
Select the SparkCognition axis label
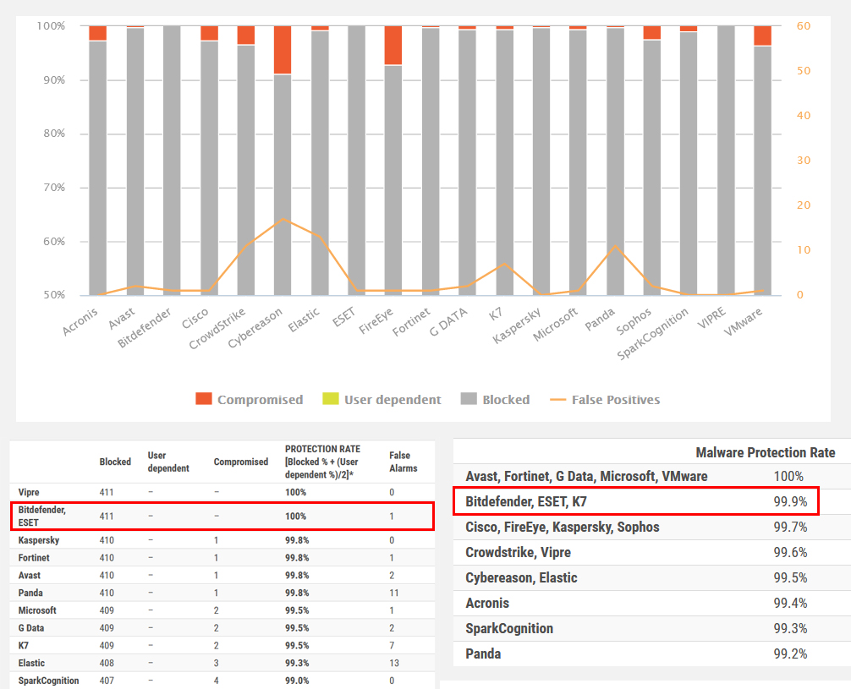point(652,333)
